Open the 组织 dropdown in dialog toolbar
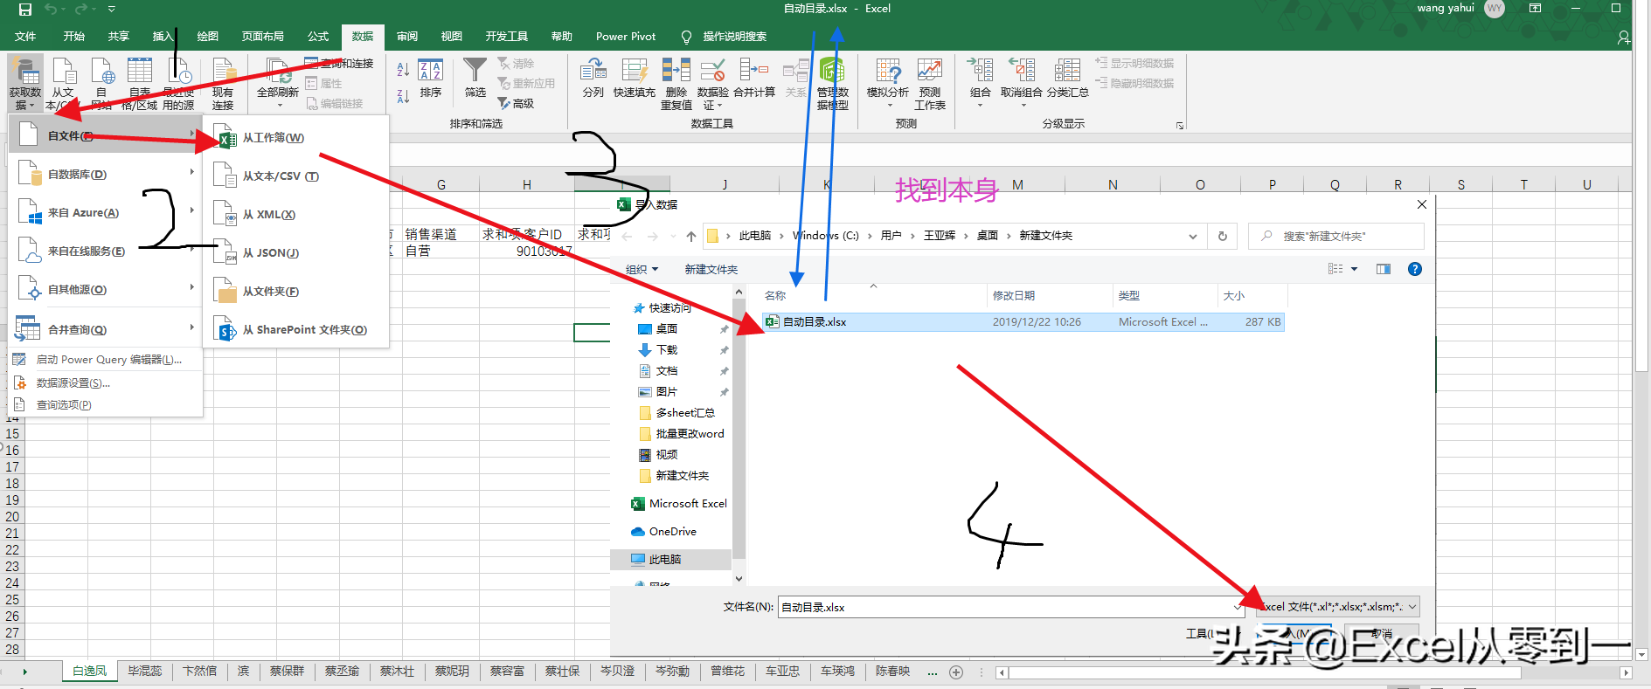The width and height of the screenshot is (1651, 689). [642, 269]
